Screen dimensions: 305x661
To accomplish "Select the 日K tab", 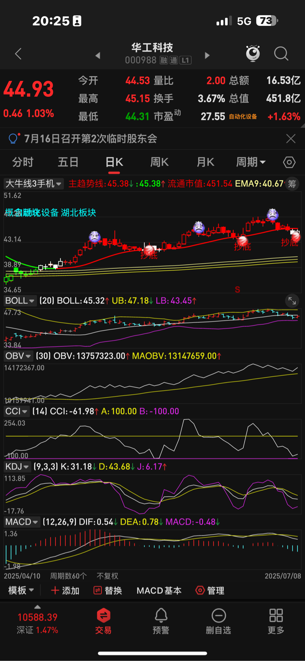I will tap(114, 162).
